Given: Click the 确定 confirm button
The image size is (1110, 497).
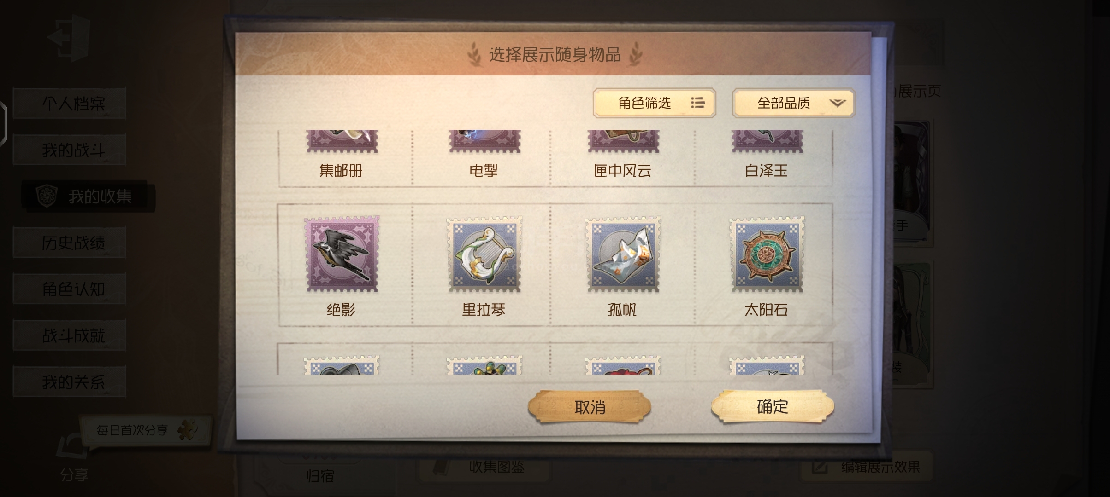Looking at the screenshot, I should pos(773,406).
